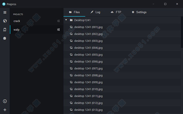Go to the Settings tab
This screenshot has height=114, width=183.
click(139, 12)
